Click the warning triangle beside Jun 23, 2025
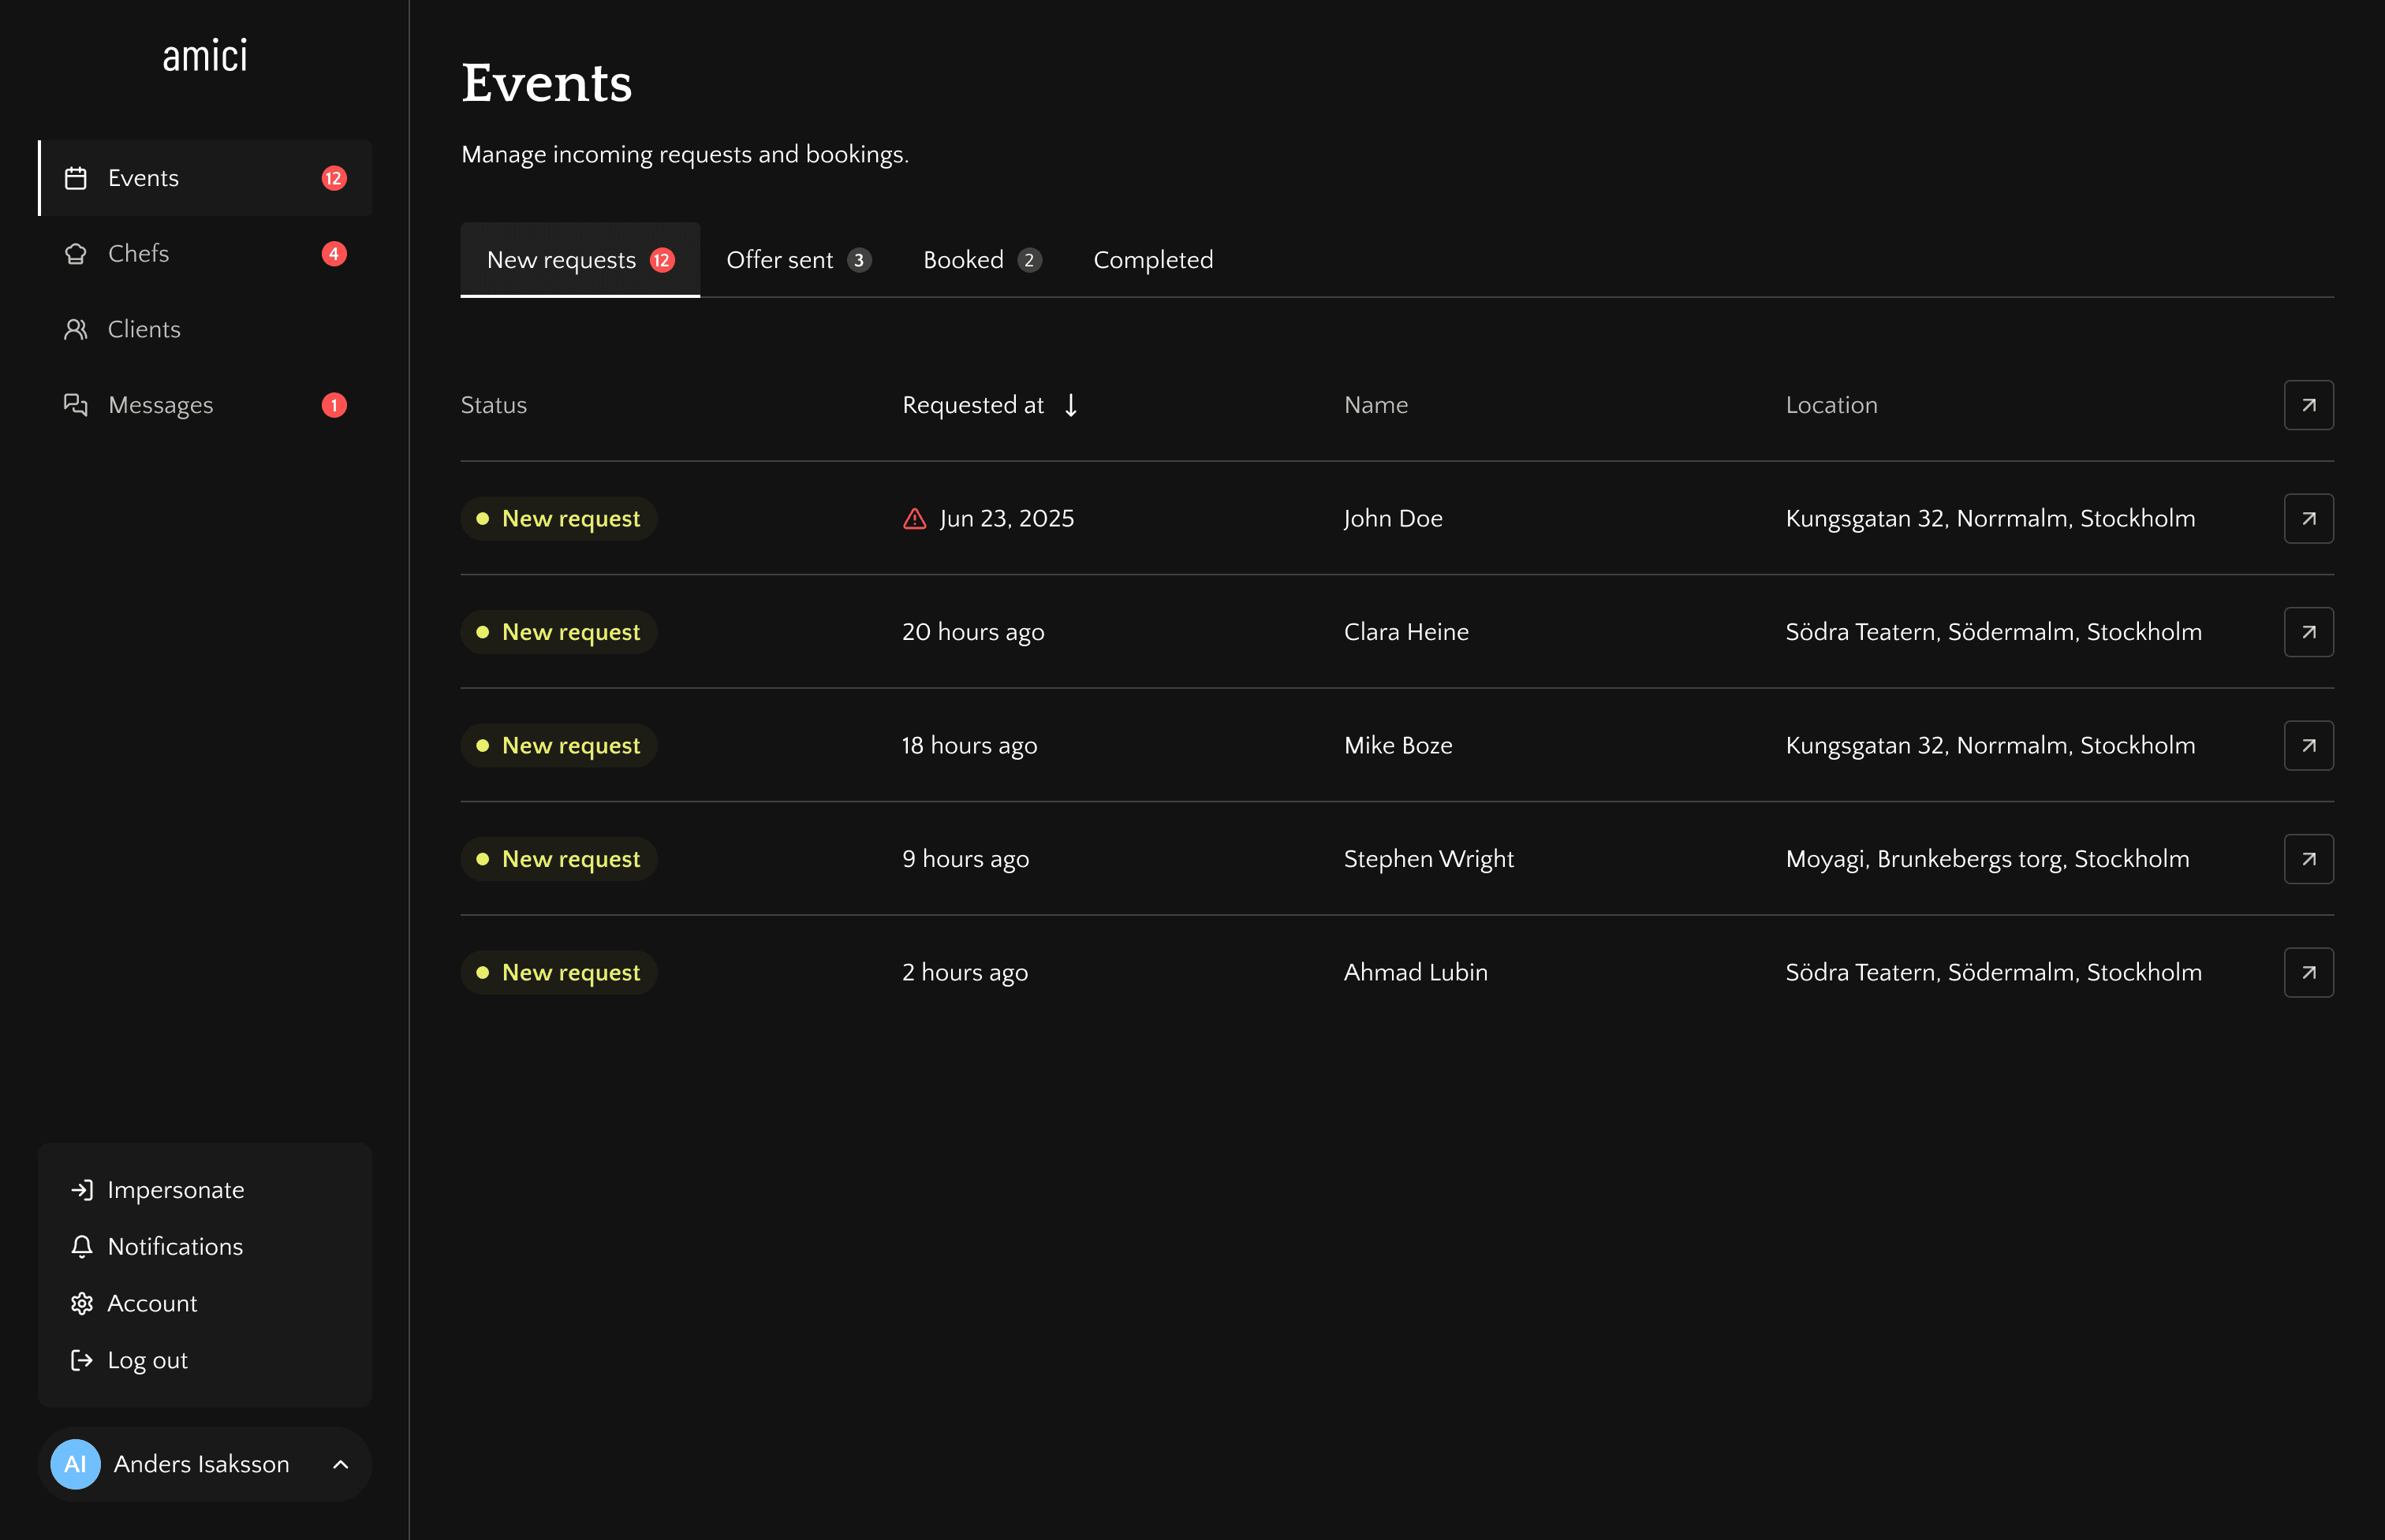Image resolution: width=2385 pixels, height=1540 pixels. point(914,518)
